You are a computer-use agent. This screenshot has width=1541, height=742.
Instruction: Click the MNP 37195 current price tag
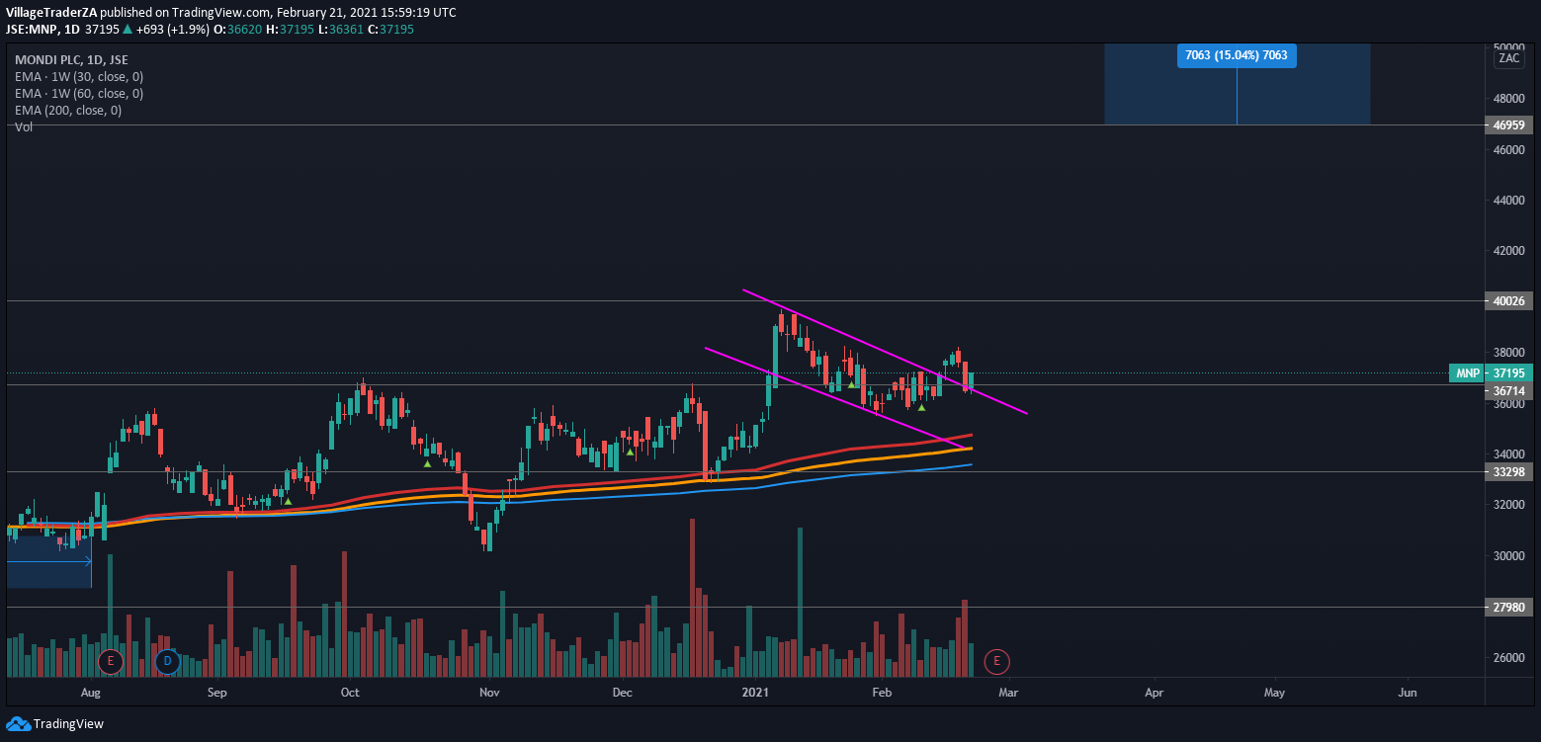click(x=1492, y=373)
